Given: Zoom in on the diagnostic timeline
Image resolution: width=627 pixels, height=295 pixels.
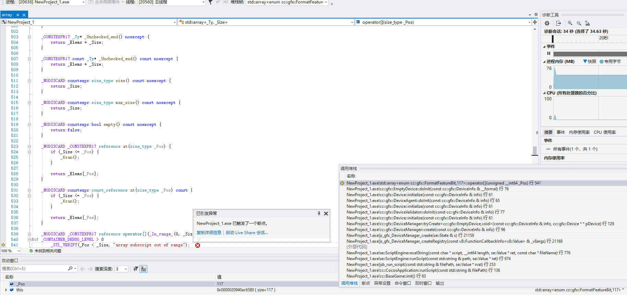Looking at the screenshot, I should (570, 23).
